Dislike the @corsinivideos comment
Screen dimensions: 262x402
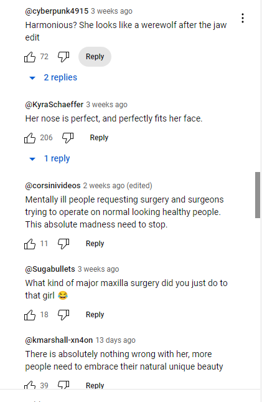63,244
